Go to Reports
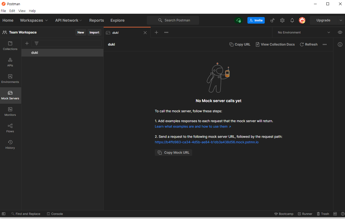The height and width of the screenshot is (219, 345). 96,20
